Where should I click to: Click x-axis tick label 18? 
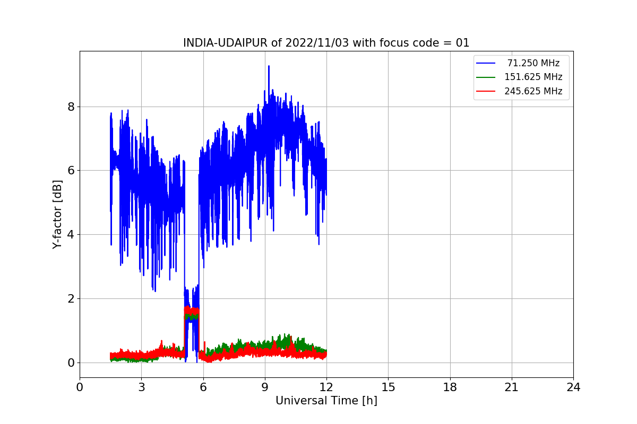click(450, 387)
